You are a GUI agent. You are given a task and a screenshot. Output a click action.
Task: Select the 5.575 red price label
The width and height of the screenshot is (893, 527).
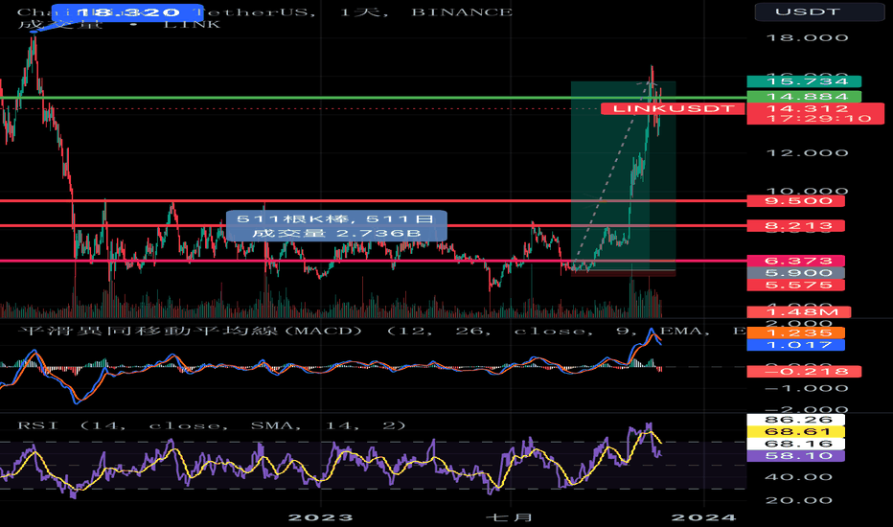[x=795, y=285]
